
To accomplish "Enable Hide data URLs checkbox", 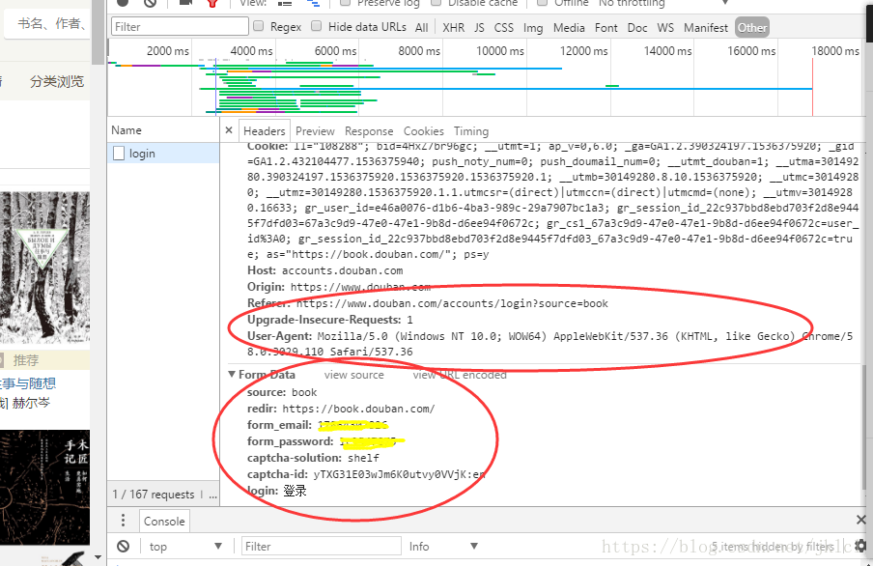I will point(316,26).
